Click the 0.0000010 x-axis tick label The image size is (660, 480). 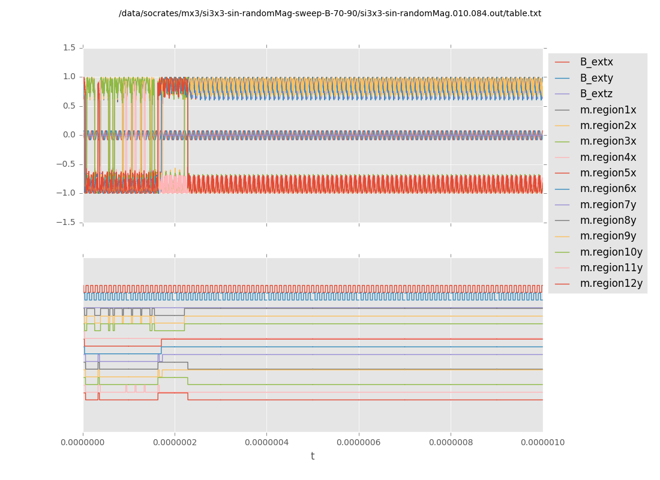point(542,443)
